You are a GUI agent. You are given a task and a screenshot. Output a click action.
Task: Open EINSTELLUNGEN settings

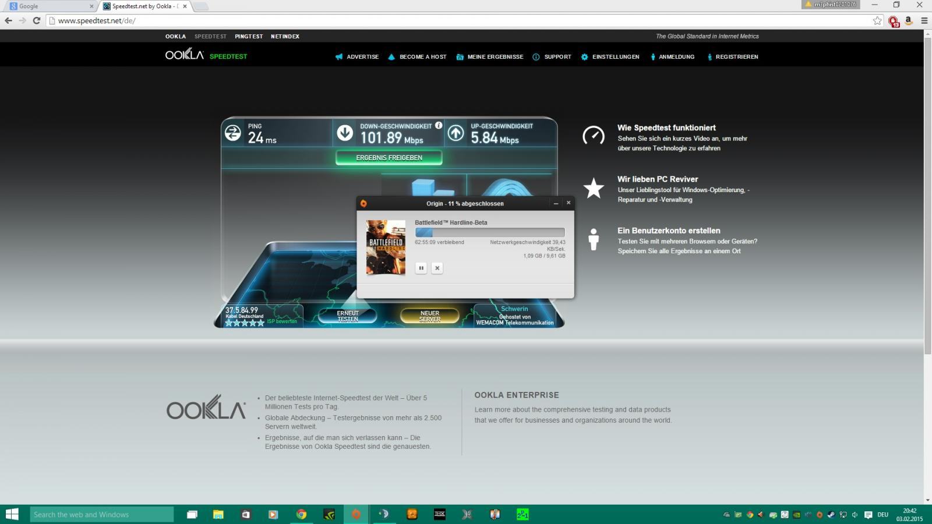(610, 57)
